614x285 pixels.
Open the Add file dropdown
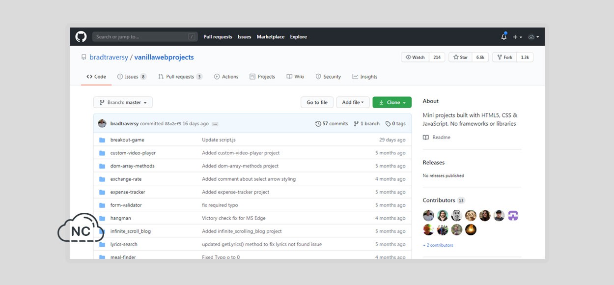(x=353, y=102)
